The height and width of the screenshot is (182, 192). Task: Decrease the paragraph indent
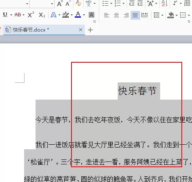click(x=132, y=3)
